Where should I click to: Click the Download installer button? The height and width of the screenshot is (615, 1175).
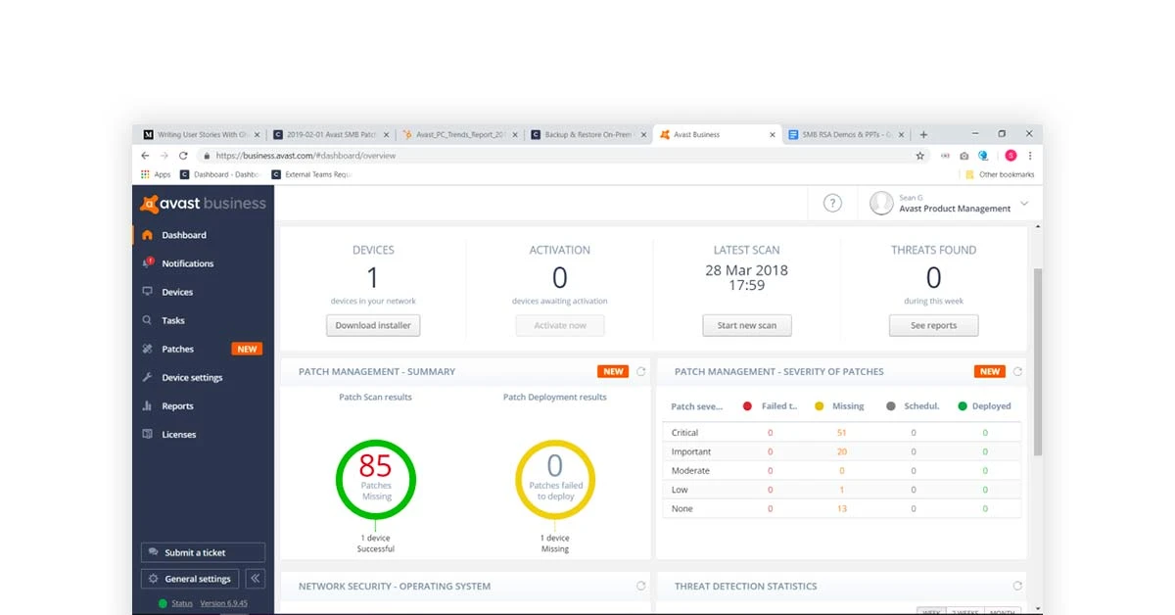tap(373, 325)
